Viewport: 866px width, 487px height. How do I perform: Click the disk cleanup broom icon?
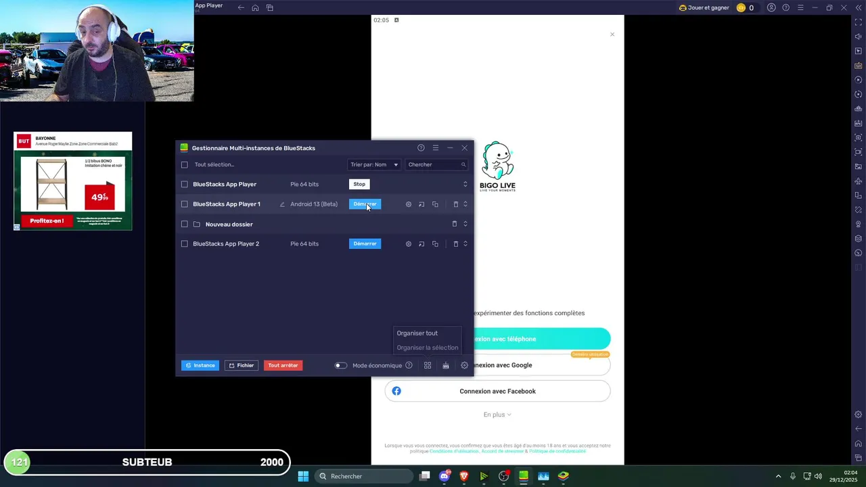tap(446, 365)
